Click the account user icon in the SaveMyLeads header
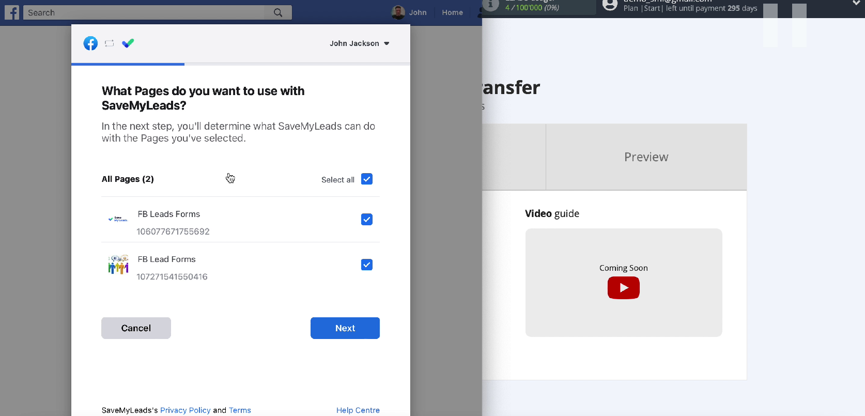This screenshot has height=416, width=865. (610, 5)
